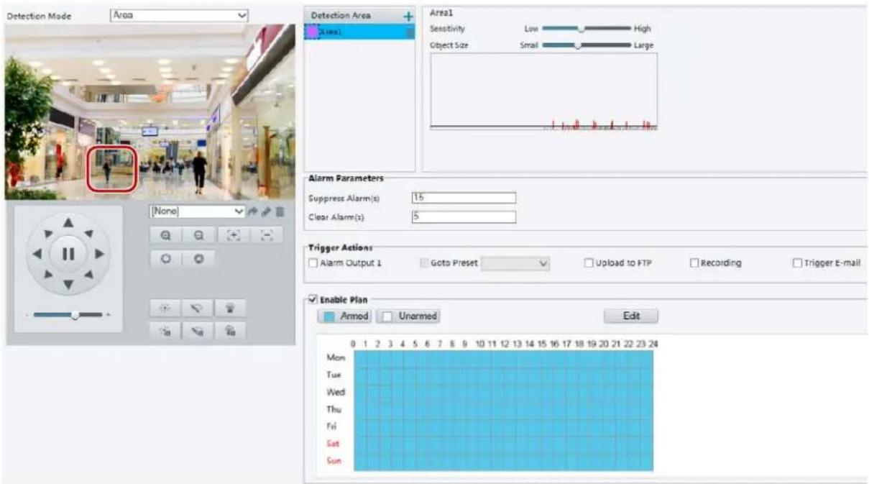Select the purple Area1 color swatch
This screenshot has height=484, width=869.
click(312, 32)
